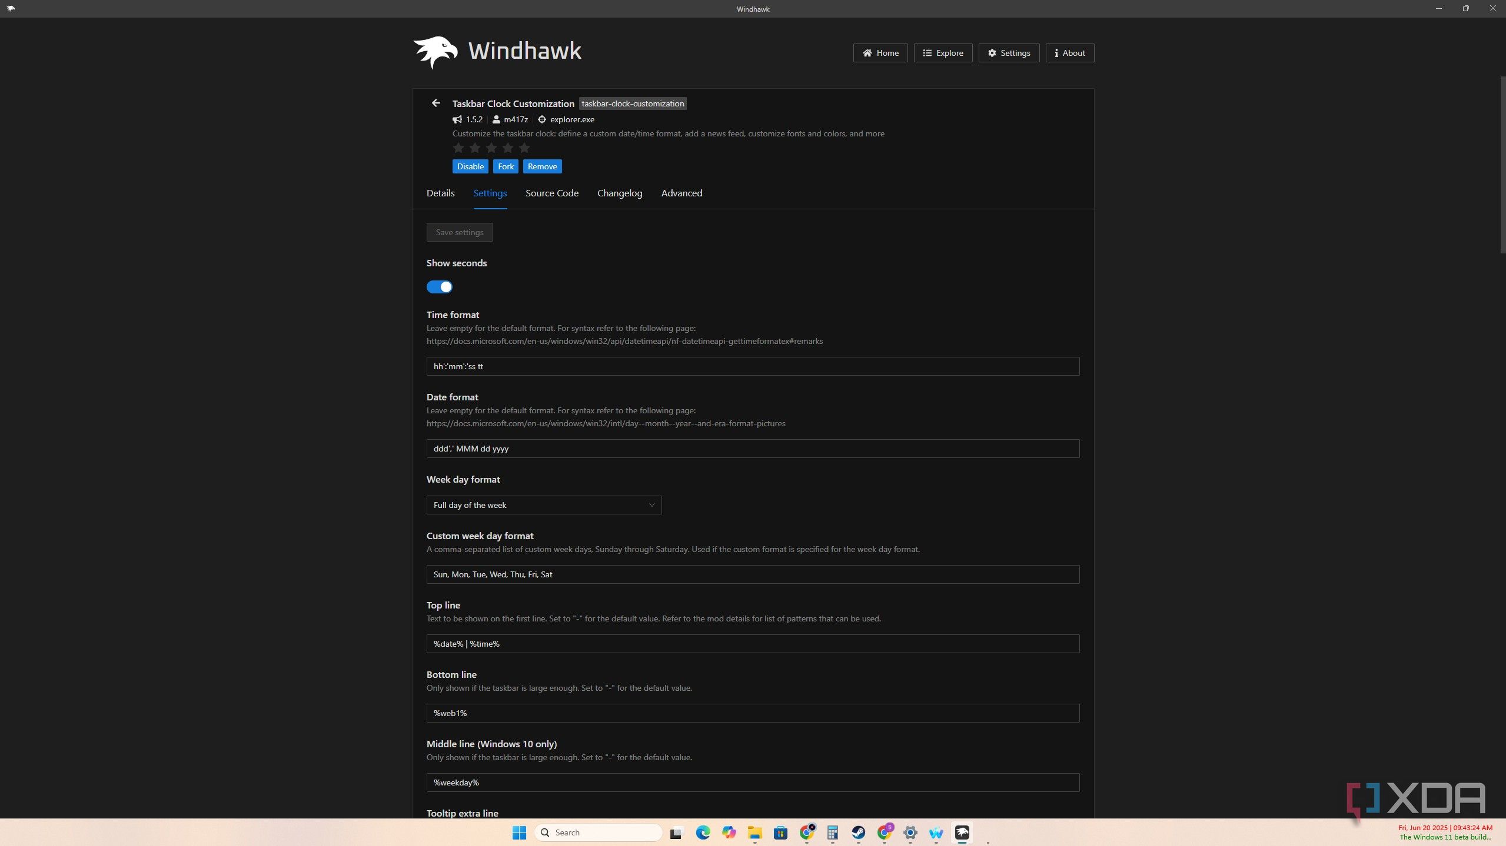
Task: Expand the Week day format dropdown
Action: [544, 505]
